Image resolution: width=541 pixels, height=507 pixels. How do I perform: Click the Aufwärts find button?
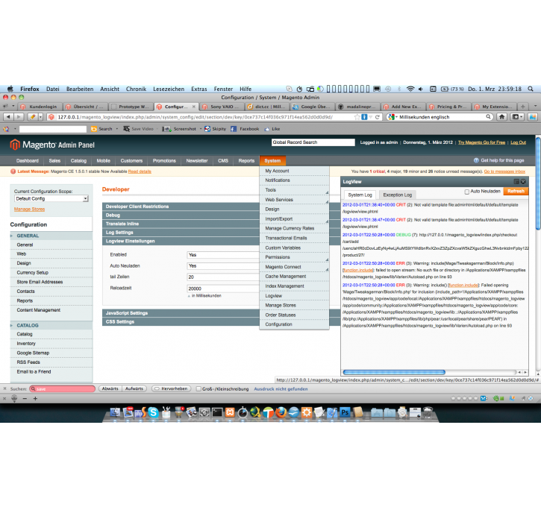(x=134, y=388)
